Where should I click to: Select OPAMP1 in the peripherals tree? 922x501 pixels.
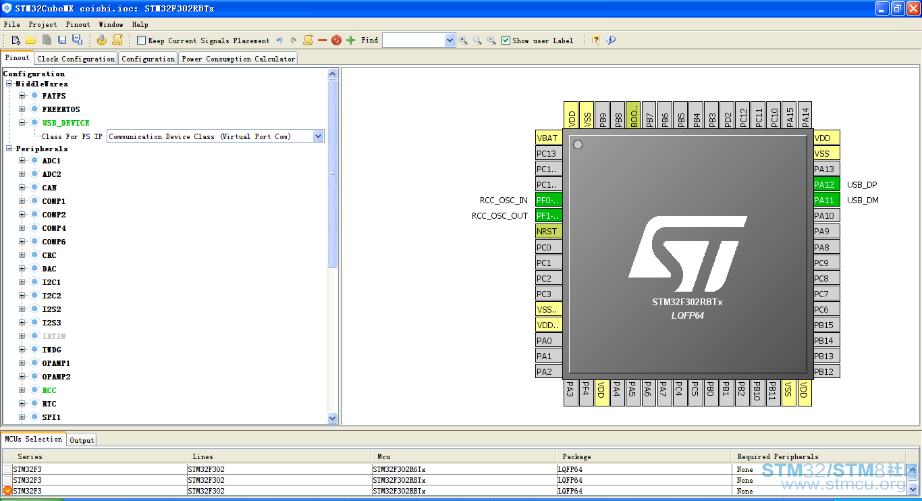tap(56, 363)
